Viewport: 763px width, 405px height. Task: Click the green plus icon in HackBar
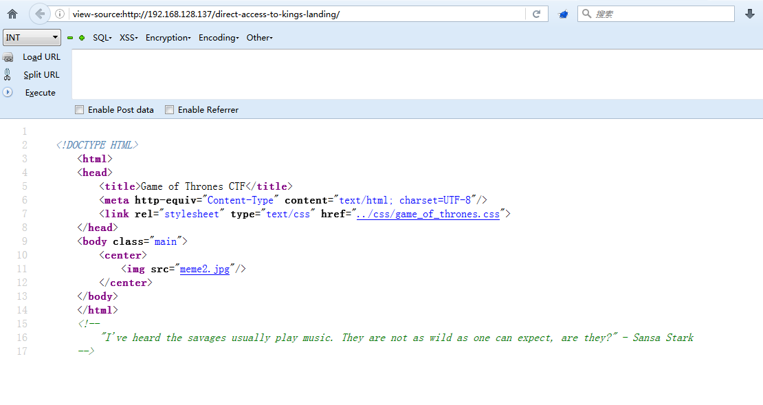[82, 38]
